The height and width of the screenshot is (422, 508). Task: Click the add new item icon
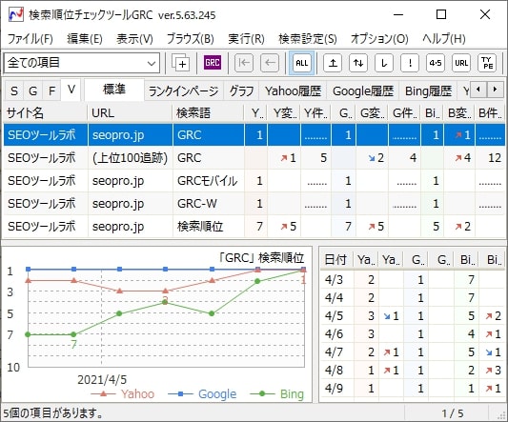(180, 63)
